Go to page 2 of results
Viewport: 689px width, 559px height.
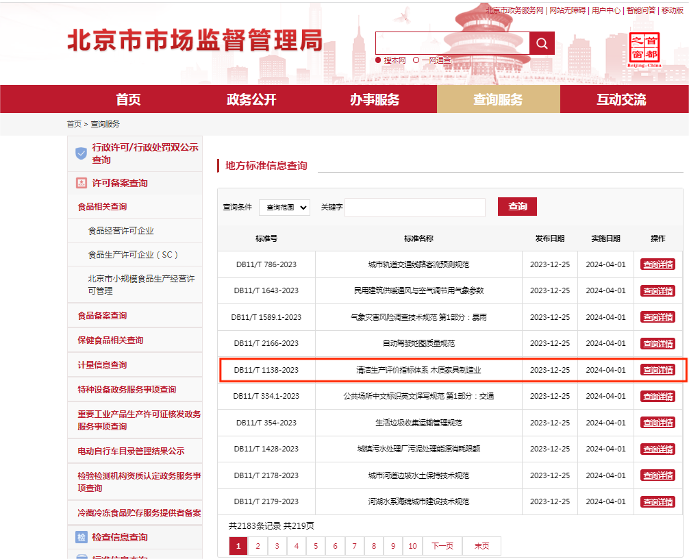point(258,546)
